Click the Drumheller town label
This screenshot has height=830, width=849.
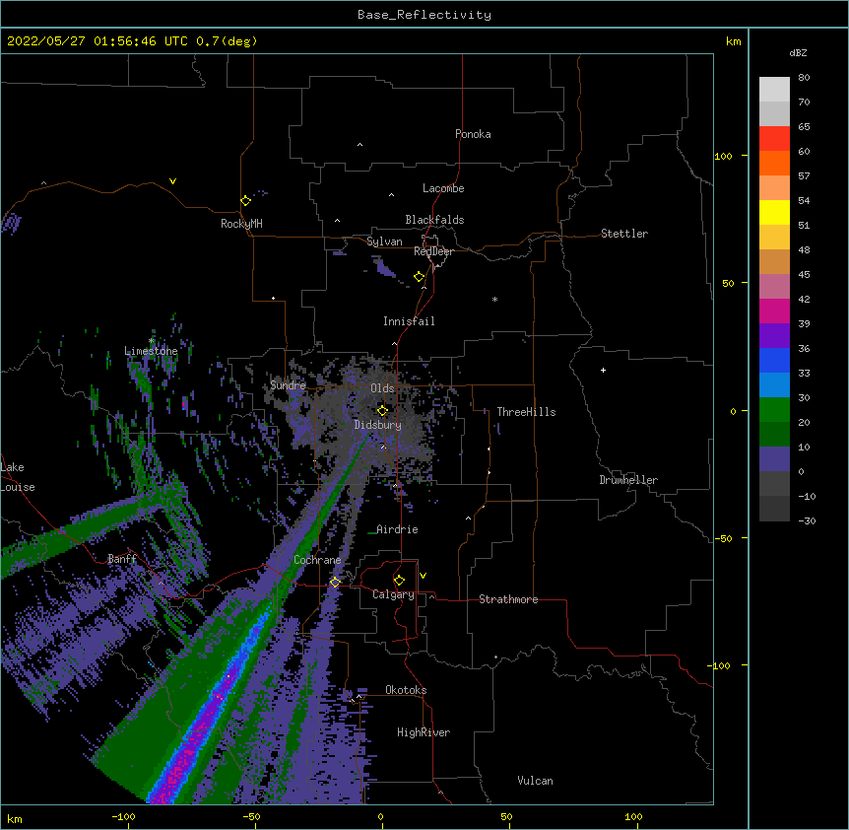point(628,480)
